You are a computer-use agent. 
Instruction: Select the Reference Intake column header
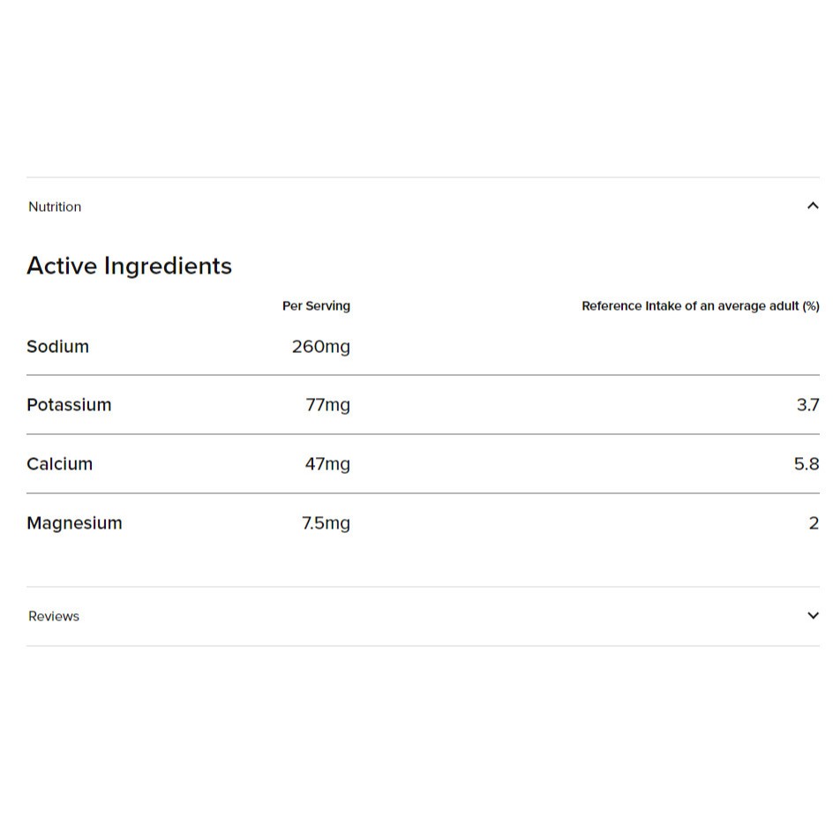pyautogui.click(x=700, y=306)
